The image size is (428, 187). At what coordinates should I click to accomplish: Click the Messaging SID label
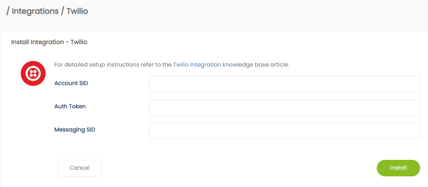pyautogui.click(x=75, y=130)
